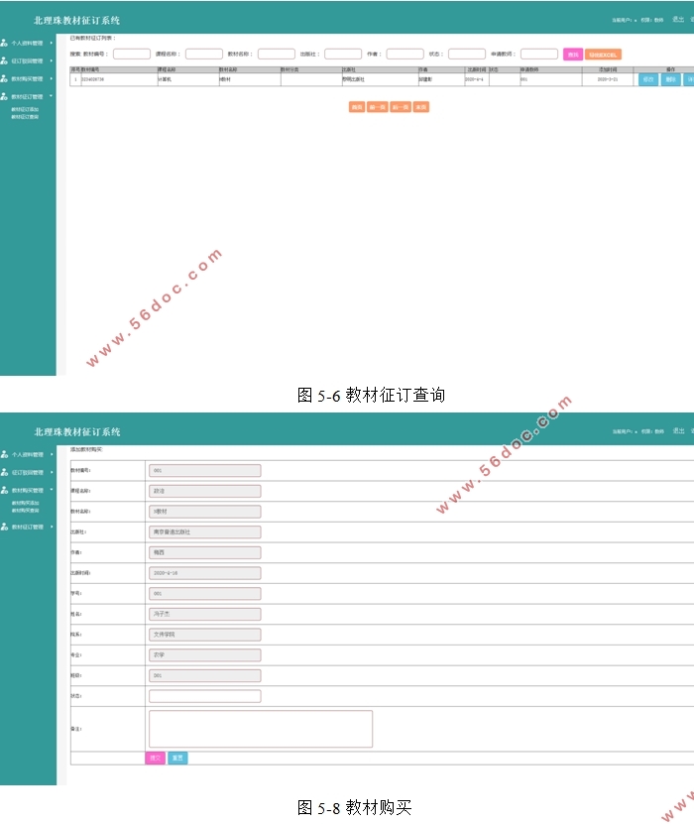Click the large 备注 textarea
This screenshot has width=694, height=824.
(x=261, y=729)
